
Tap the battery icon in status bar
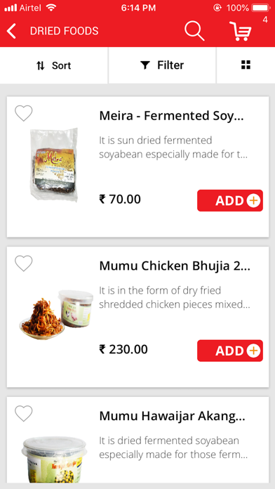coord(261,8)
